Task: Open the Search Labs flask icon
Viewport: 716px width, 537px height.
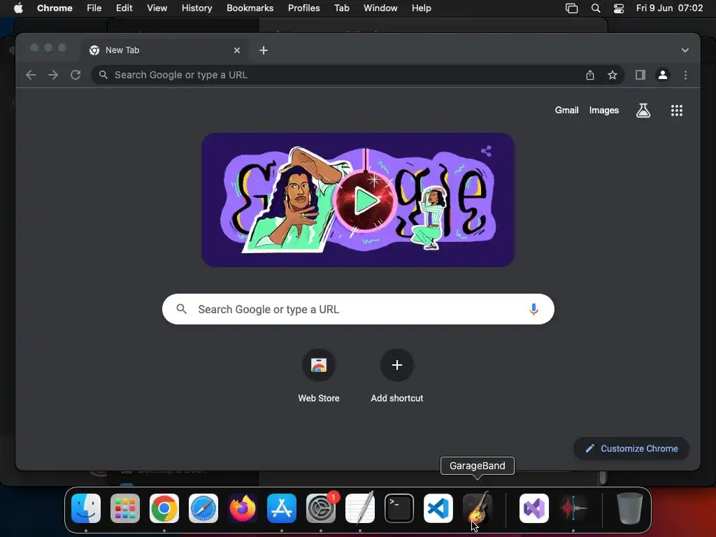Action: pos(643,110)
